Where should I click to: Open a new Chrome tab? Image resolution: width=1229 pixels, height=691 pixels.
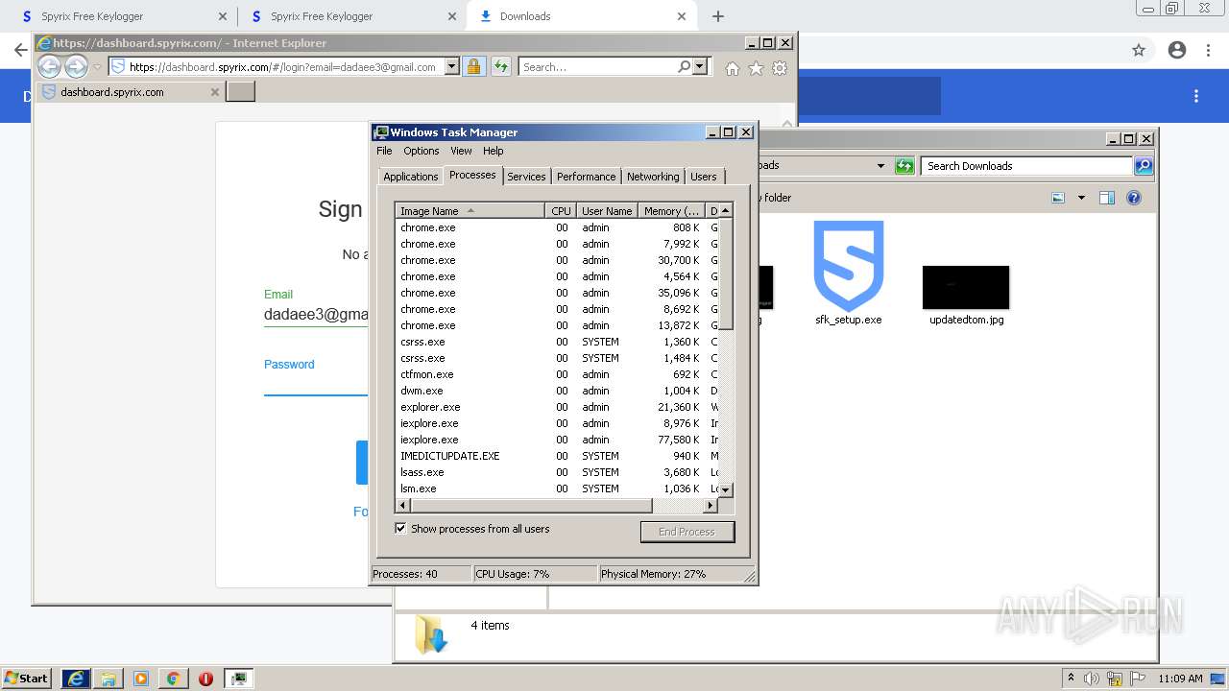click(x=718, y=16)
